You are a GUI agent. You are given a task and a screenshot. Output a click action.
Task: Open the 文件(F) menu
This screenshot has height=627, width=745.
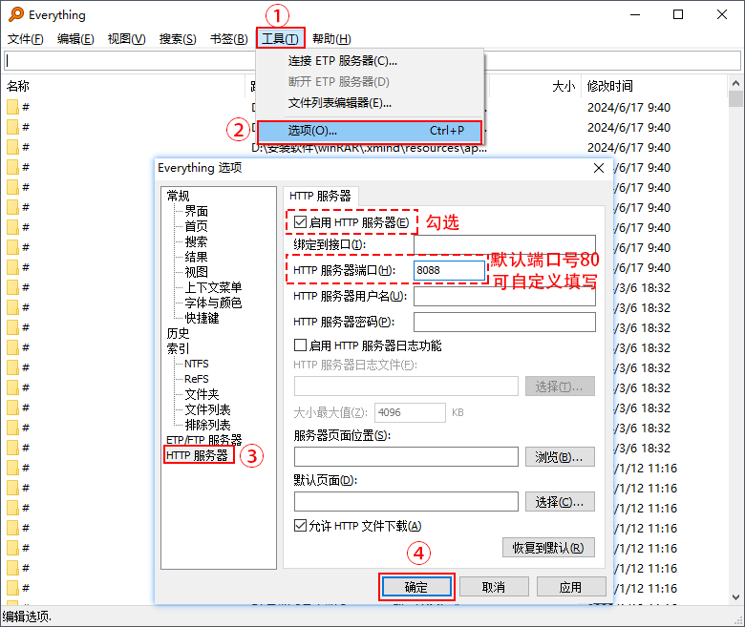[26, 39]
